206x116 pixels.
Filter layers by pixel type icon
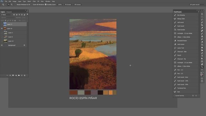pos(14,15)
